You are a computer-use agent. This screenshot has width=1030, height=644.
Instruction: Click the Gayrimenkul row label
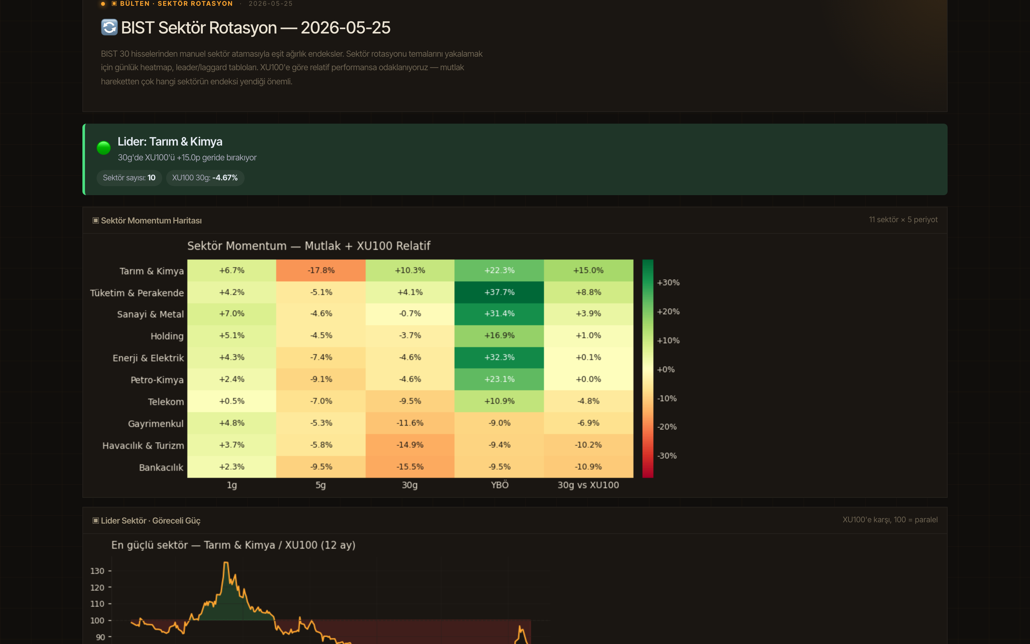(x=156, y=424)
